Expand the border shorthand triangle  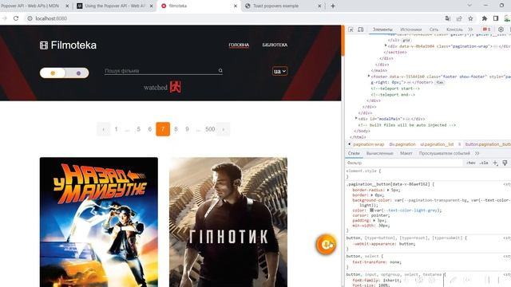[372, 195]
